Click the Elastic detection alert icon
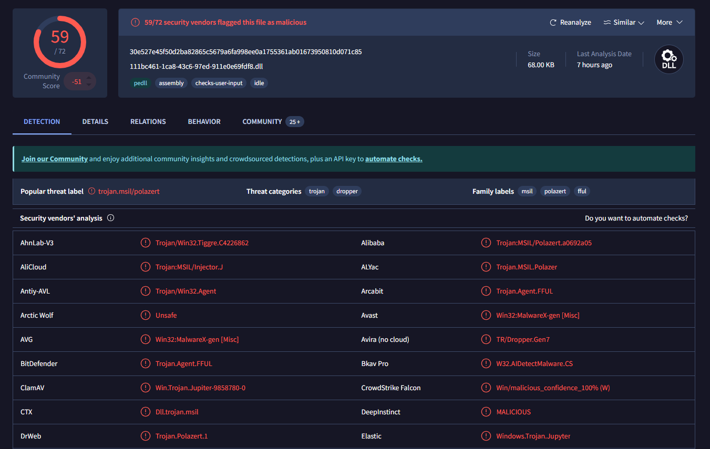The height and width of the screenshot is (449, 710). pyautogui.click(x=486, y=436)
